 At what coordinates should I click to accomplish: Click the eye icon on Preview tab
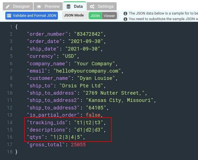click(39, 6)
